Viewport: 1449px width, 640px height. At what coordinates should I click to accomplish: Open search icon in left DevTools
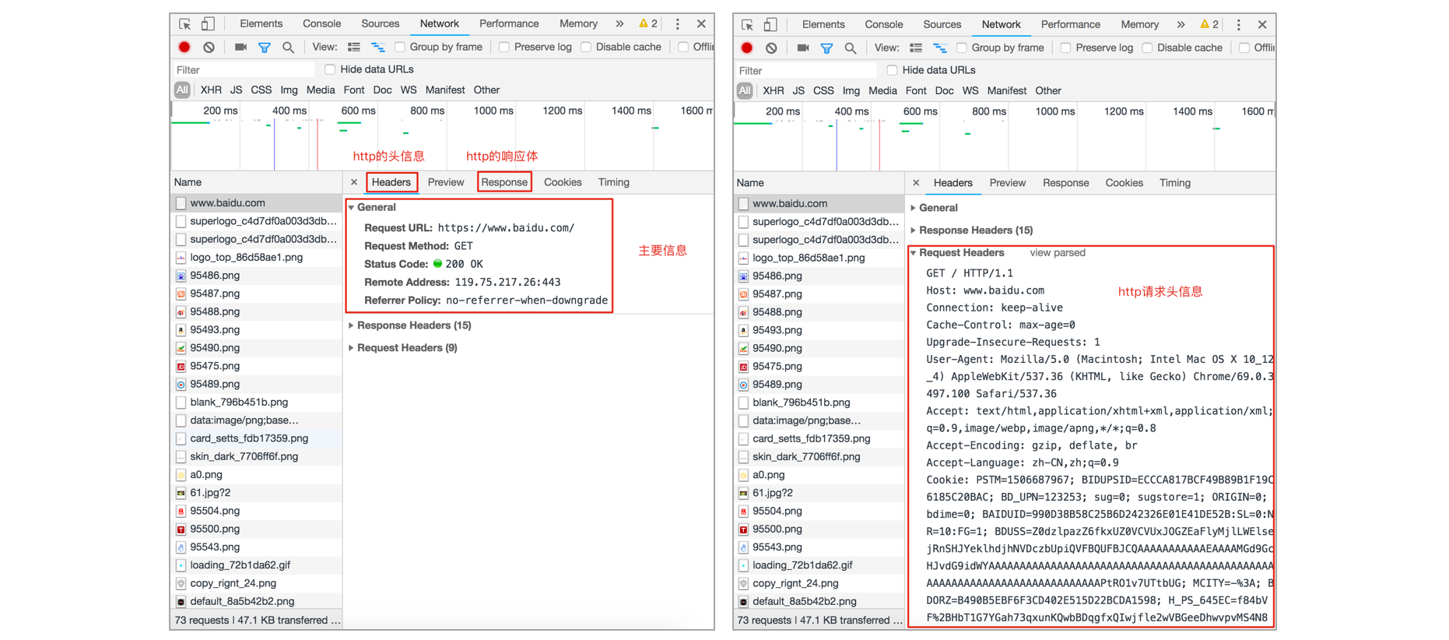click(288, 47)
